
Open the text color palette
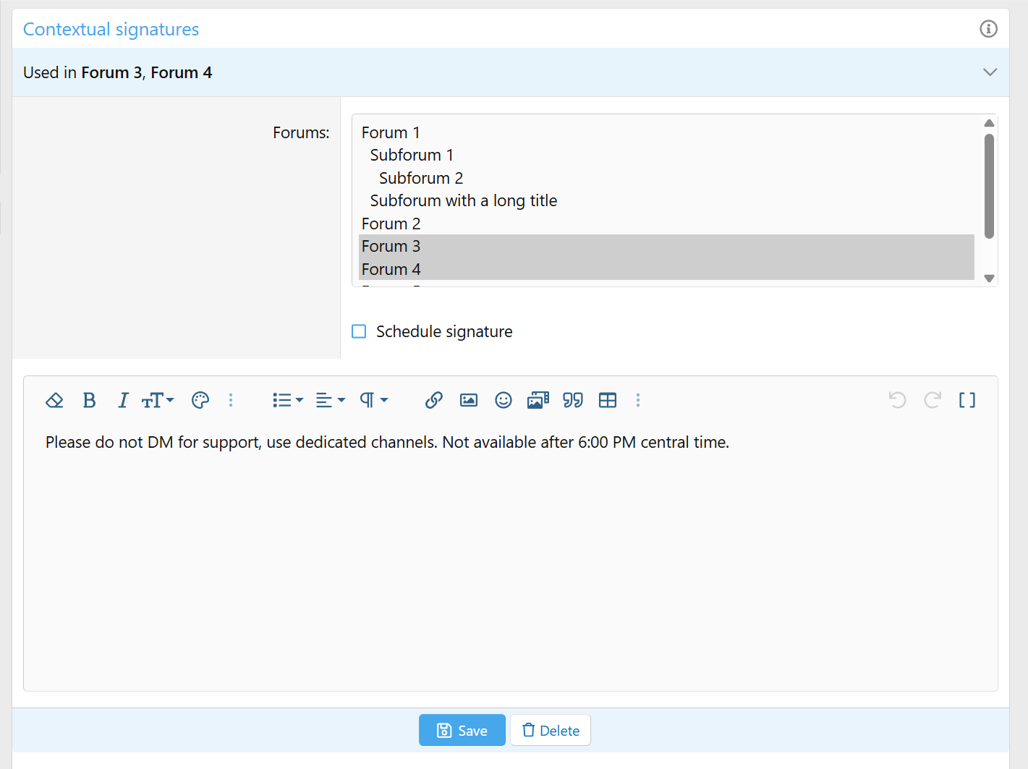tap(200, 400)
